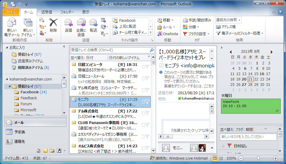286x164 pixels.
Task: Click the ignore conversation icon
Action: coord(42,20)
